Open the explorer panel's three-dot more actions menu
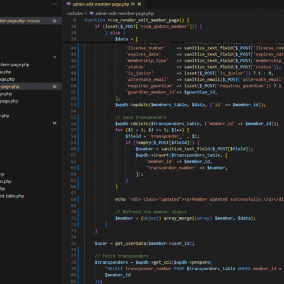Viewport: 284px width, 284px height. (54, 4)
